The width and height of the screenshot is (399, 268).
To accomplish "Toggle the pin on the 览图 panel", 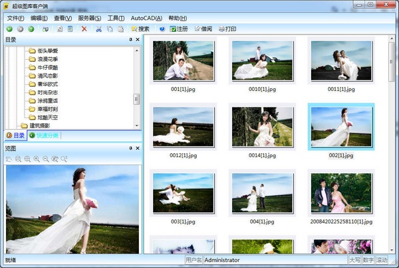I will pyautogui.click(x=130, y=149).
